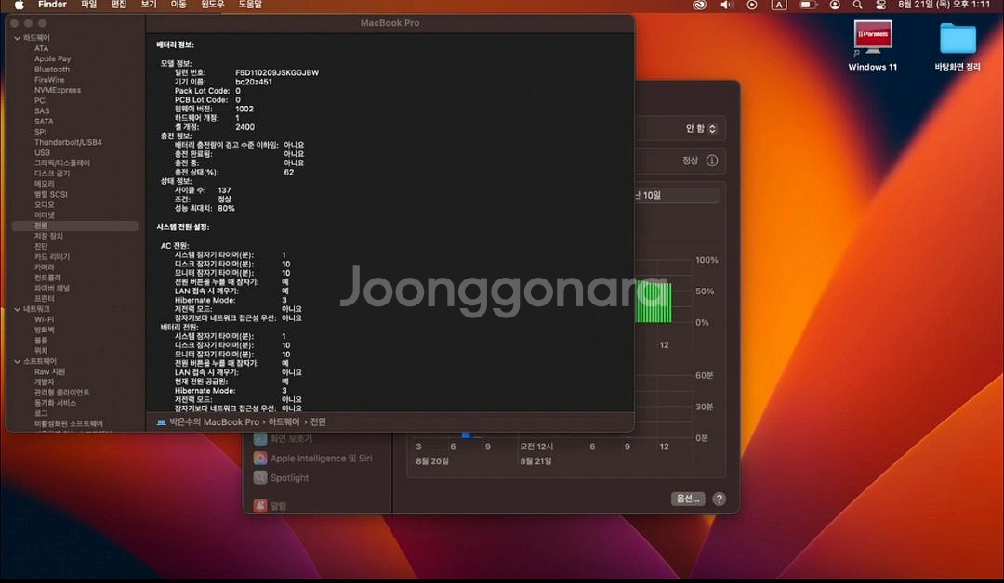Open the 편집 menu
1004x583 pixels.
119,5
